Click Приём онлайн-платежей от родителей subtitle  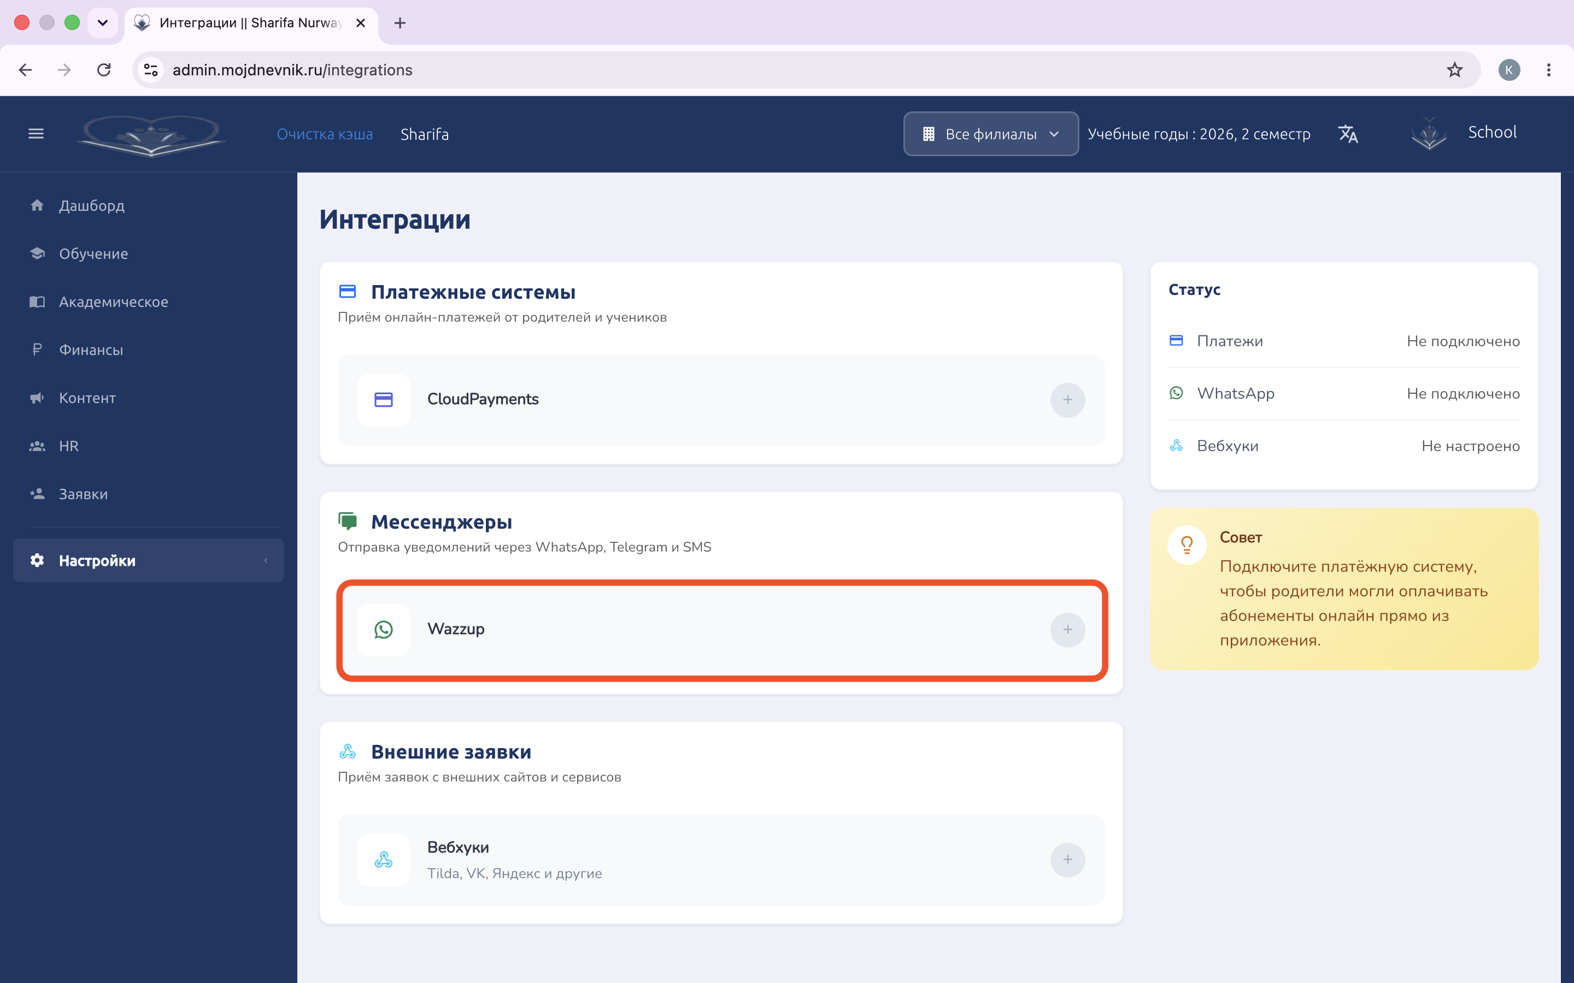[x=502, y=317]
